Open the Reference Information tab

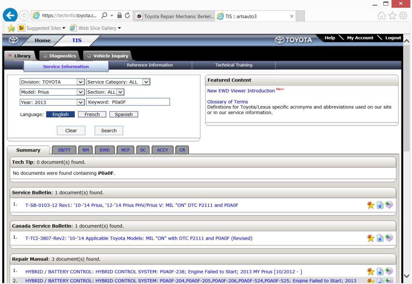[150, 65]
